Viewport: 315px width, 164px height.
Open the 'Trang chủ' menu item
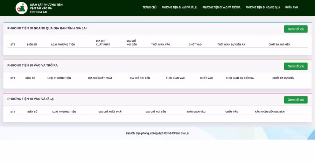pos(149,7)
